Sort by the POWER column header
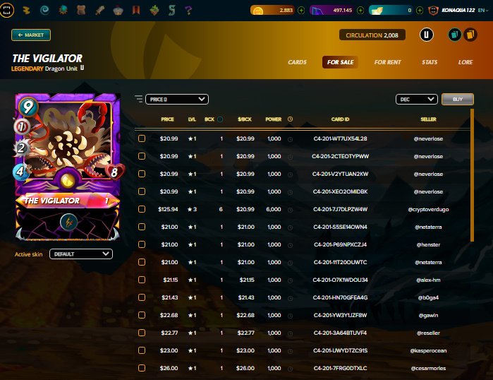 [273, 119]
